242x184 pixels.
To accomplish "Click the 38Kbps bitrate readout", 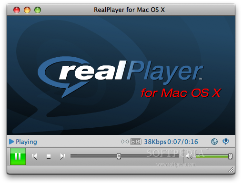I will click(155, 142).
